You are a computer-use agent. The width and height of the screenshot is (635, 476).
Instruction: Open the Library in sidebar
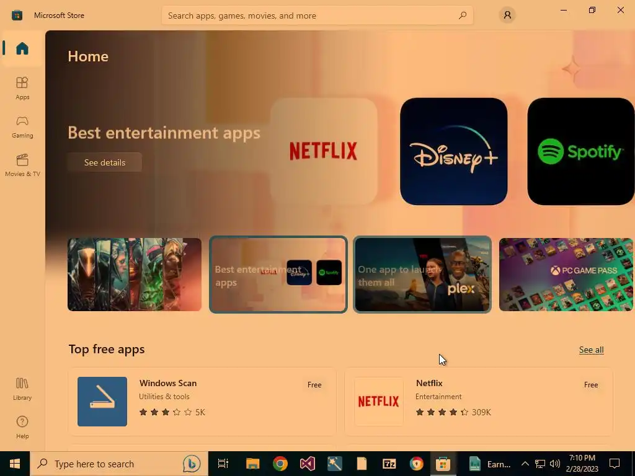coord(22,389)
